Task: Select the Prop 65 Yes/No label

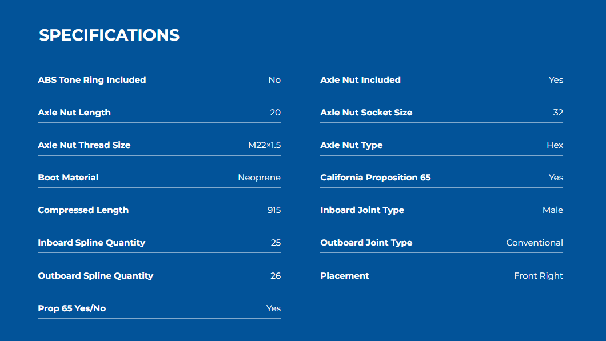Action: (72, 308)
